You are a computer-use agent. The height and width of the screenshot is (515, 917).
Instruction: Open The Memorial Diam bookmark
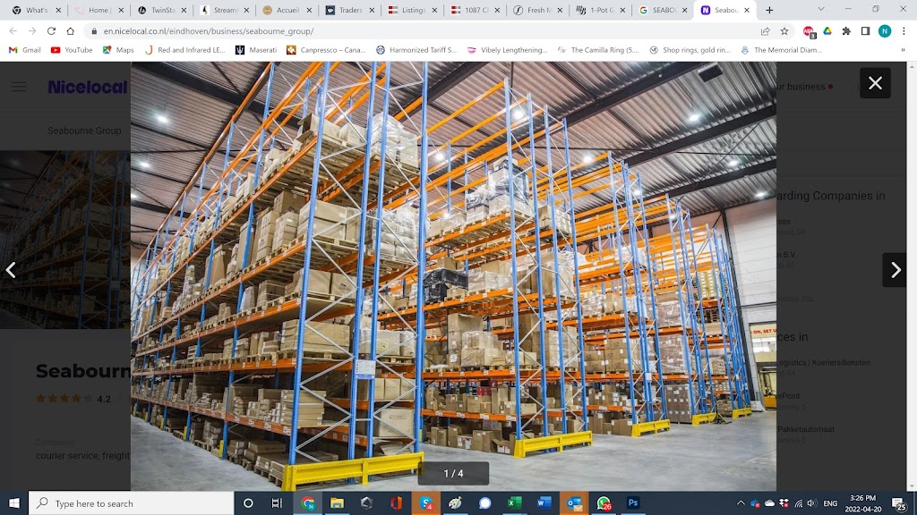pyautogui.click(x=781, y=50)
